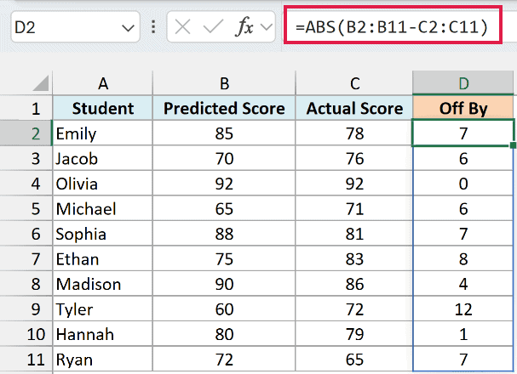Click the Predicted Score header cell

pos(224,108)
